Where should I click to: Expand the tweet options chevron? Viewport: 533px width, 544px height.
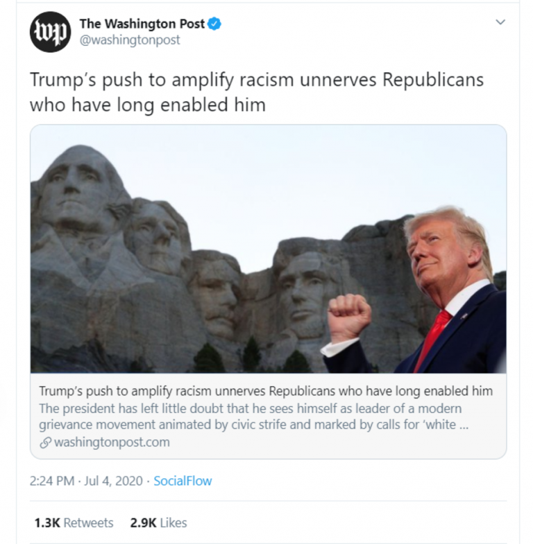coord(500,22)
